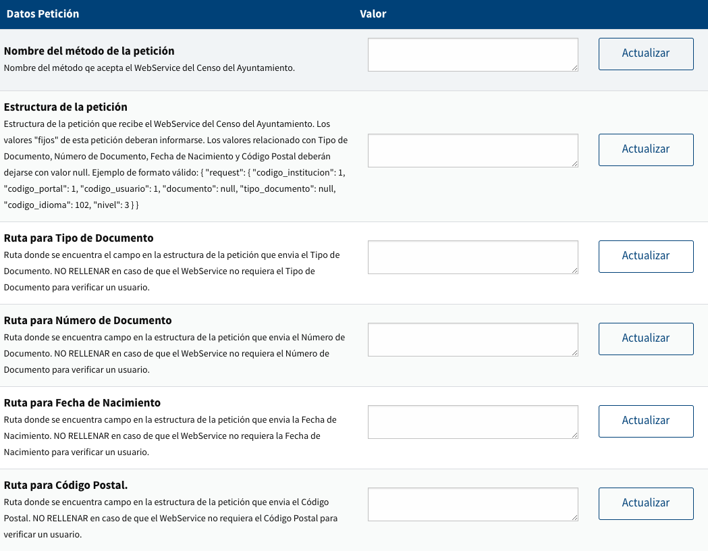
Task: Click the Valor column header
Action: [x=373, y=14]
